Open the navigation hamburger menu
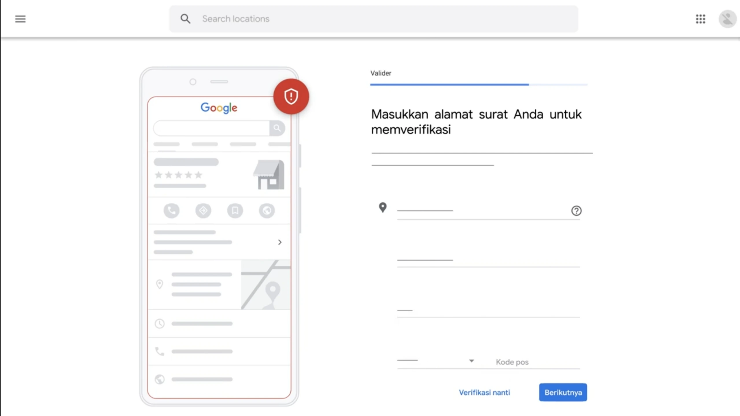Viewport: 740px width, 416px height. click(x=20, y=19)
